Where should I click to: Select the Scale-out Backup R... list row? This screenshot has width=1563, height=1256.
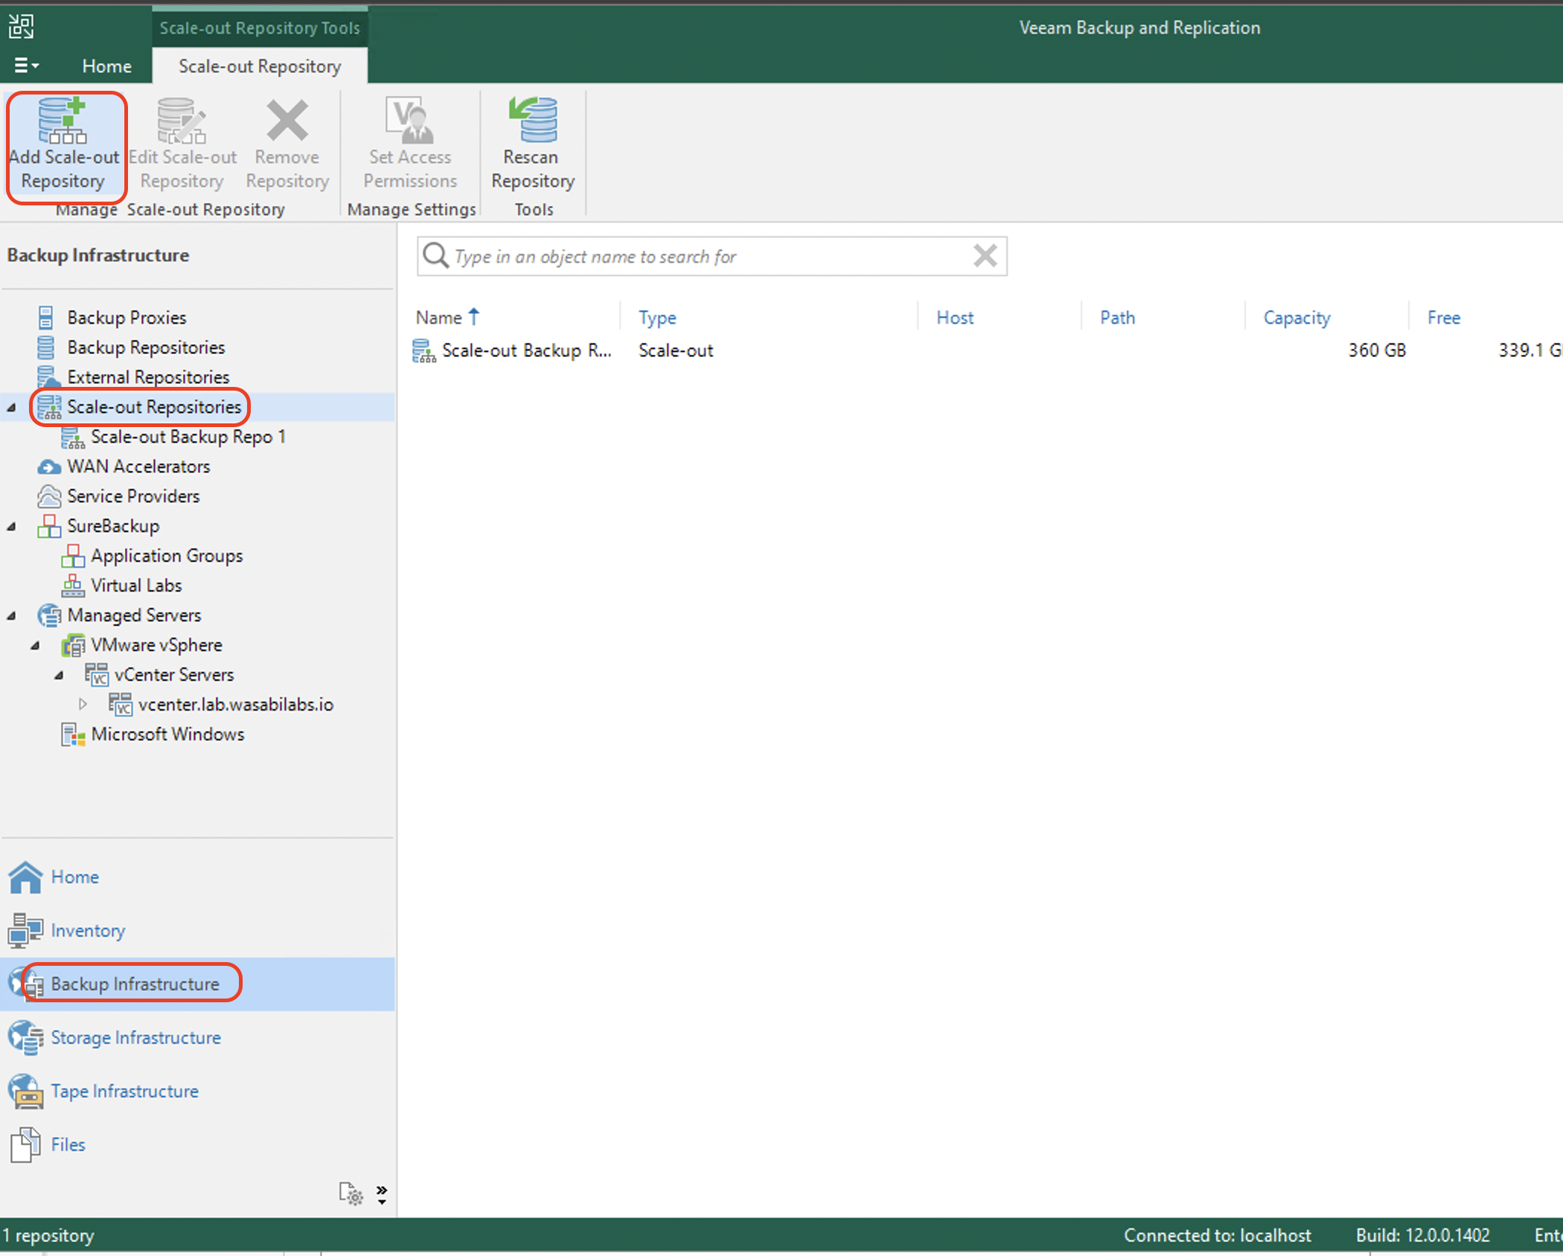[987, 350]
